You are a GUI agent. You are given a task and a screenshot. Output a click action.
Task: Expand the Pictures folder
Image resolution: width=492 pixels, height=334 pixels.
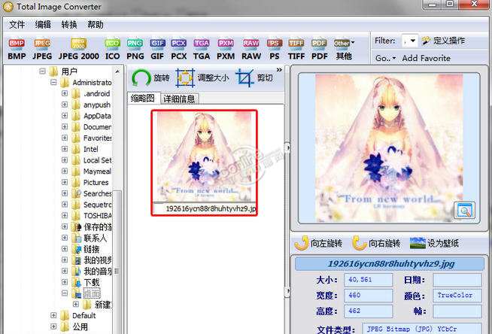pos(65,182)
